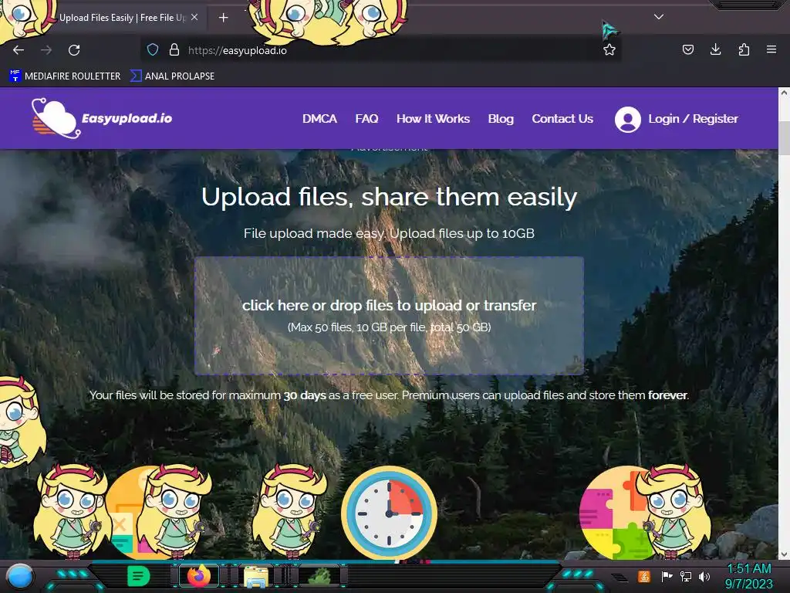Open the green notes app in taskbar
This screenshot has height=593, width=790.
[x=138, y=576]
